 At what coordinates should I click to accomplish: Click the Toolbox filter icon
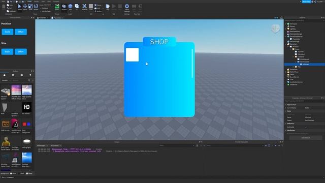(x=32, y=80)
